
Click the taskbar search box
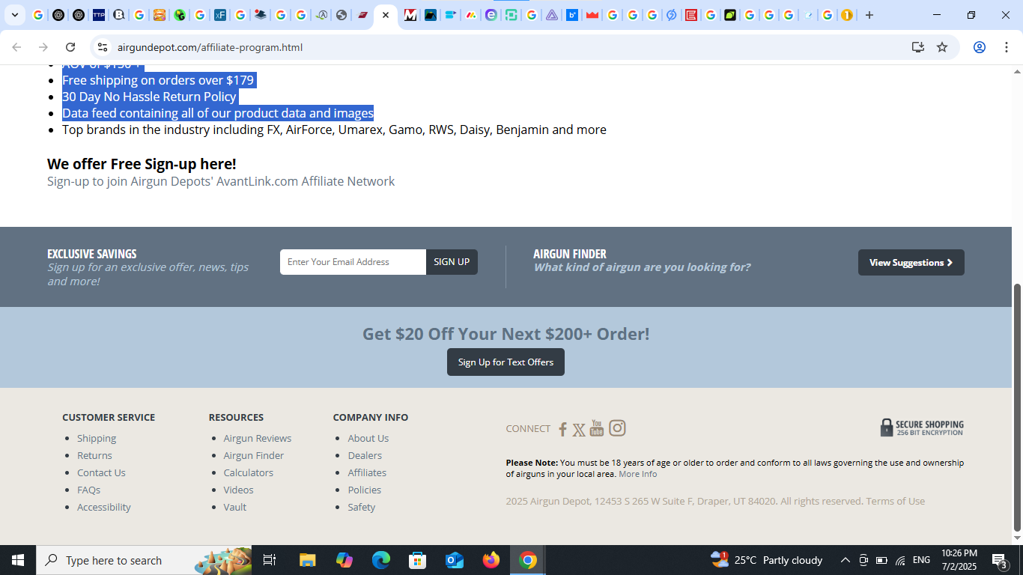coord(144,560)
